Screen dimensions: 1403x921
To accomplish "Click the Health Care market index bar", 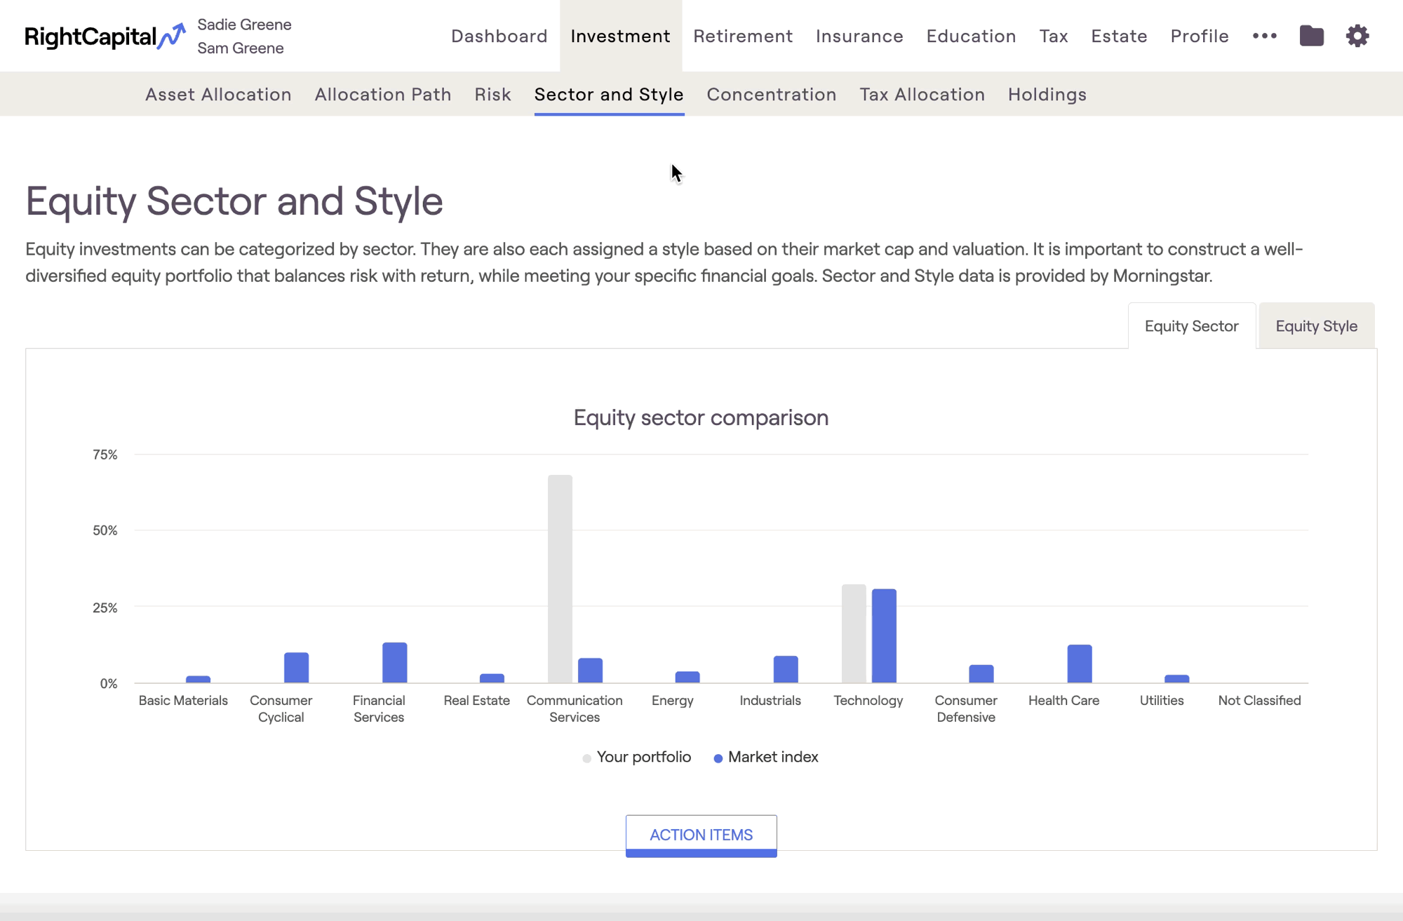I will [x=1080, y=664].
